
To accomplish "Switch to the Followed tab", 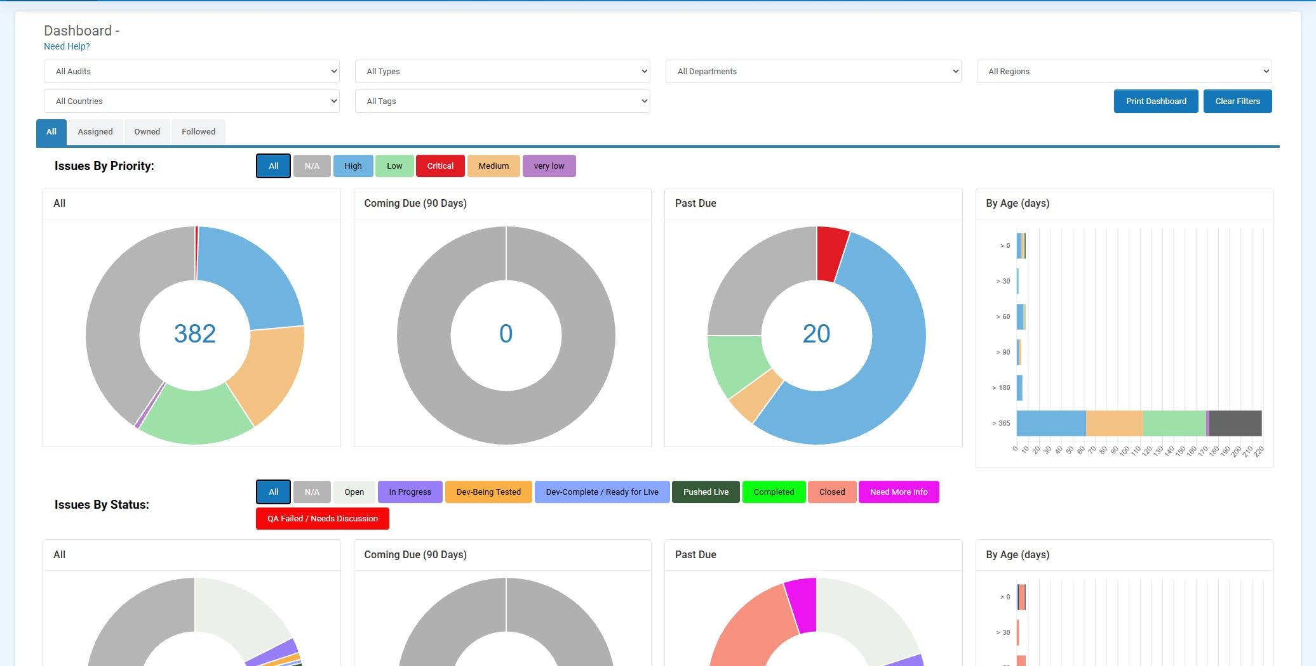I will tap(198, 132).
